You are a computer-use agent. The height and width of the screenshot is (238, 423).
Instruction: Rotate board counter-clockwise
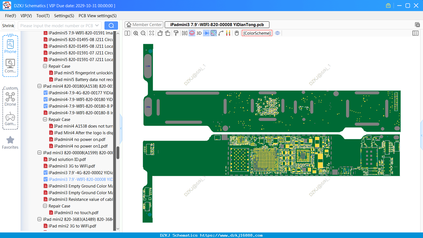[x=160, y=33]
